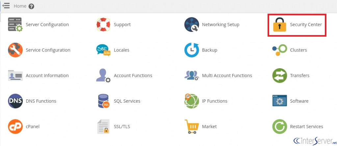
Task: Select the Security Center text link
Action: [x=306, y=25]
